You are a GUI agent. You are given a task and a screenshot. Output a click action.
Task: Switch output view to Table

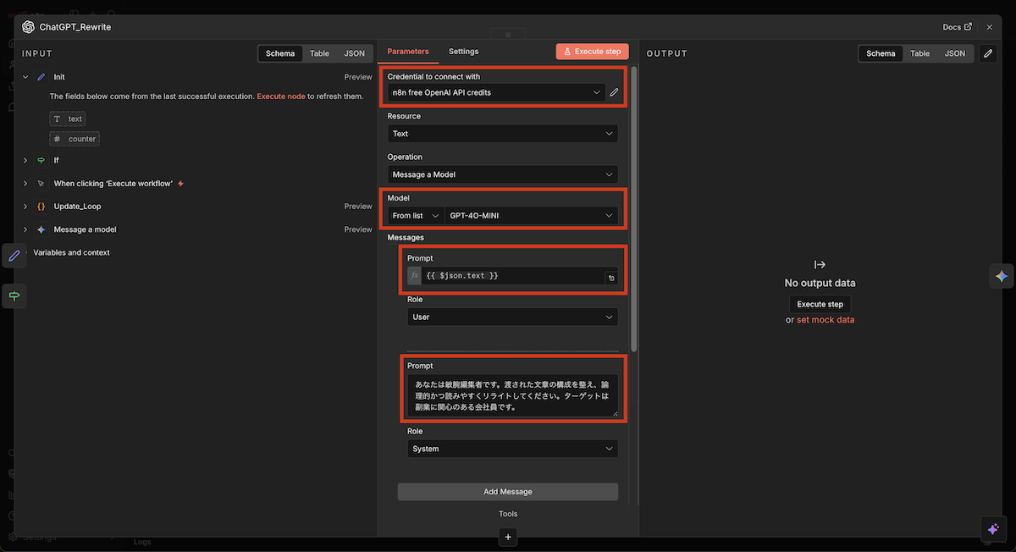tap(919, 53)
